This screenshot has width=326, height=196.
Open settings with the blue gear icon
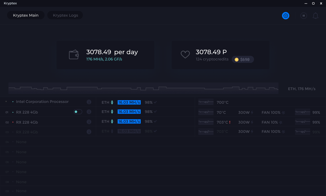coord(286,16)
